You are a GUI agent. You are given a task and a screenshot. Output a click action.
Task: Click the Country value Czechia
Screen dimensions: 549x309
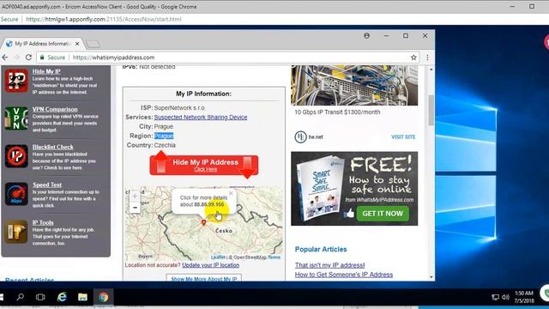pyautogui.click(x=165, y=145)
